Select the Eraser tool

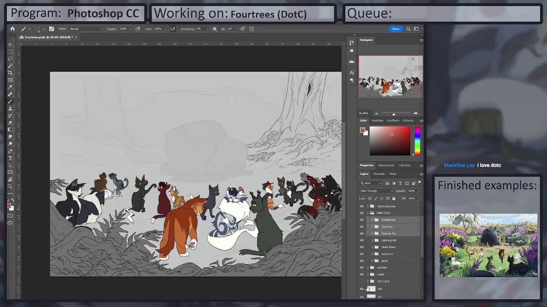10,123
